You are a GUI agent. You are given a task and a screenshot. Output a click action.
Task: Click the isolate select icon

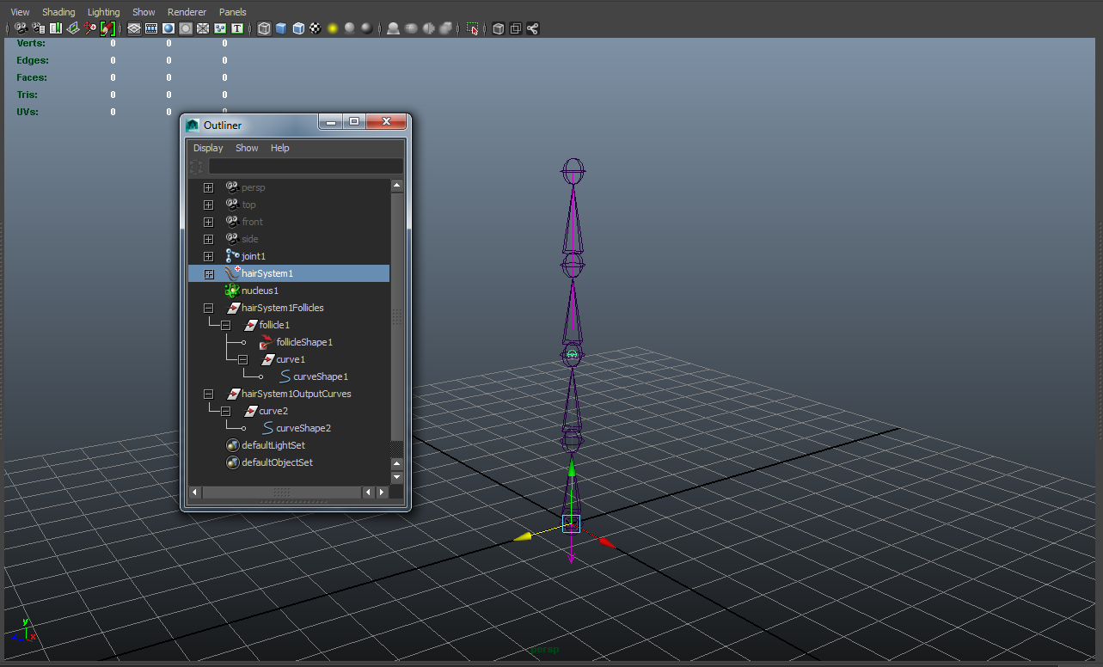point(471,28)
